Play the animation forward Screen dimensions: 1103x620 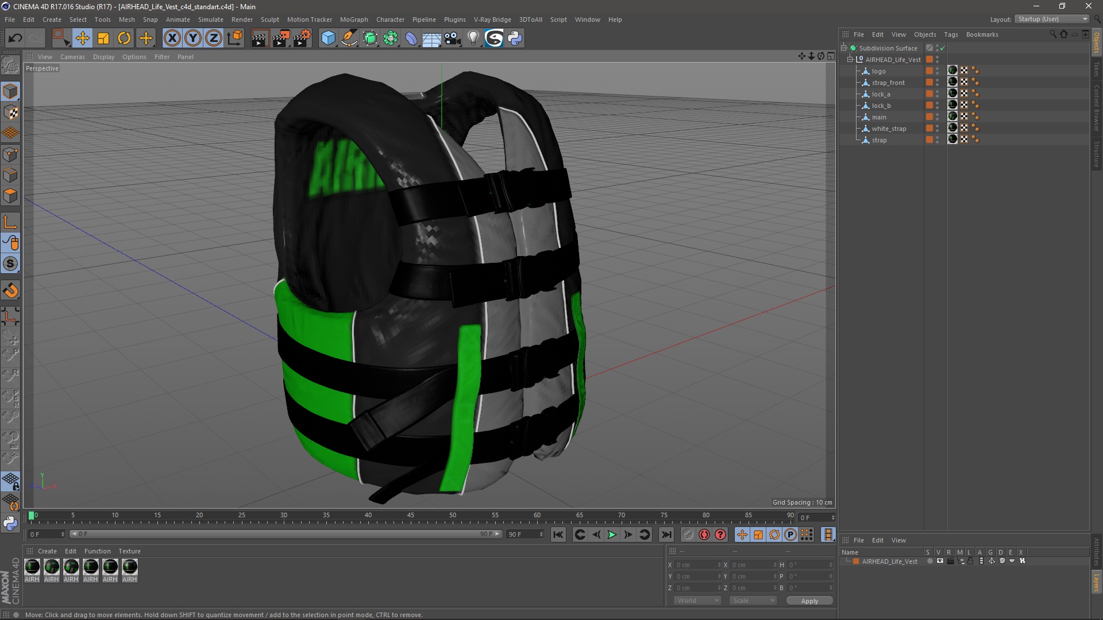pyautogui.click(x=612, y=534)
